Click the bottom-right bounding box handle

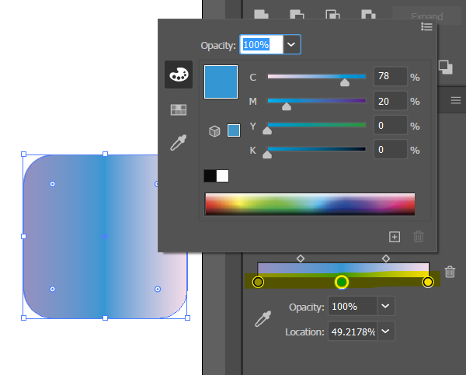(187, 318)
